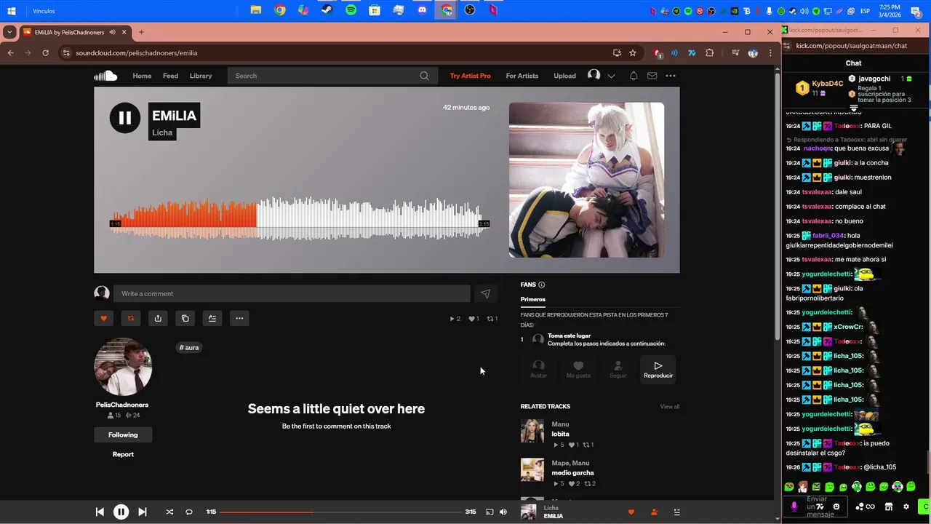Pause playback in the bottom player bar
This screenshot has height=524, width=931.
coord(121,512)
